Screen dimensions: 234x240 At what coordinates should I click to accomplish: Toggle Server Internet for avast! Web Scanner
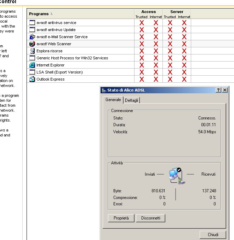[184, 44]
